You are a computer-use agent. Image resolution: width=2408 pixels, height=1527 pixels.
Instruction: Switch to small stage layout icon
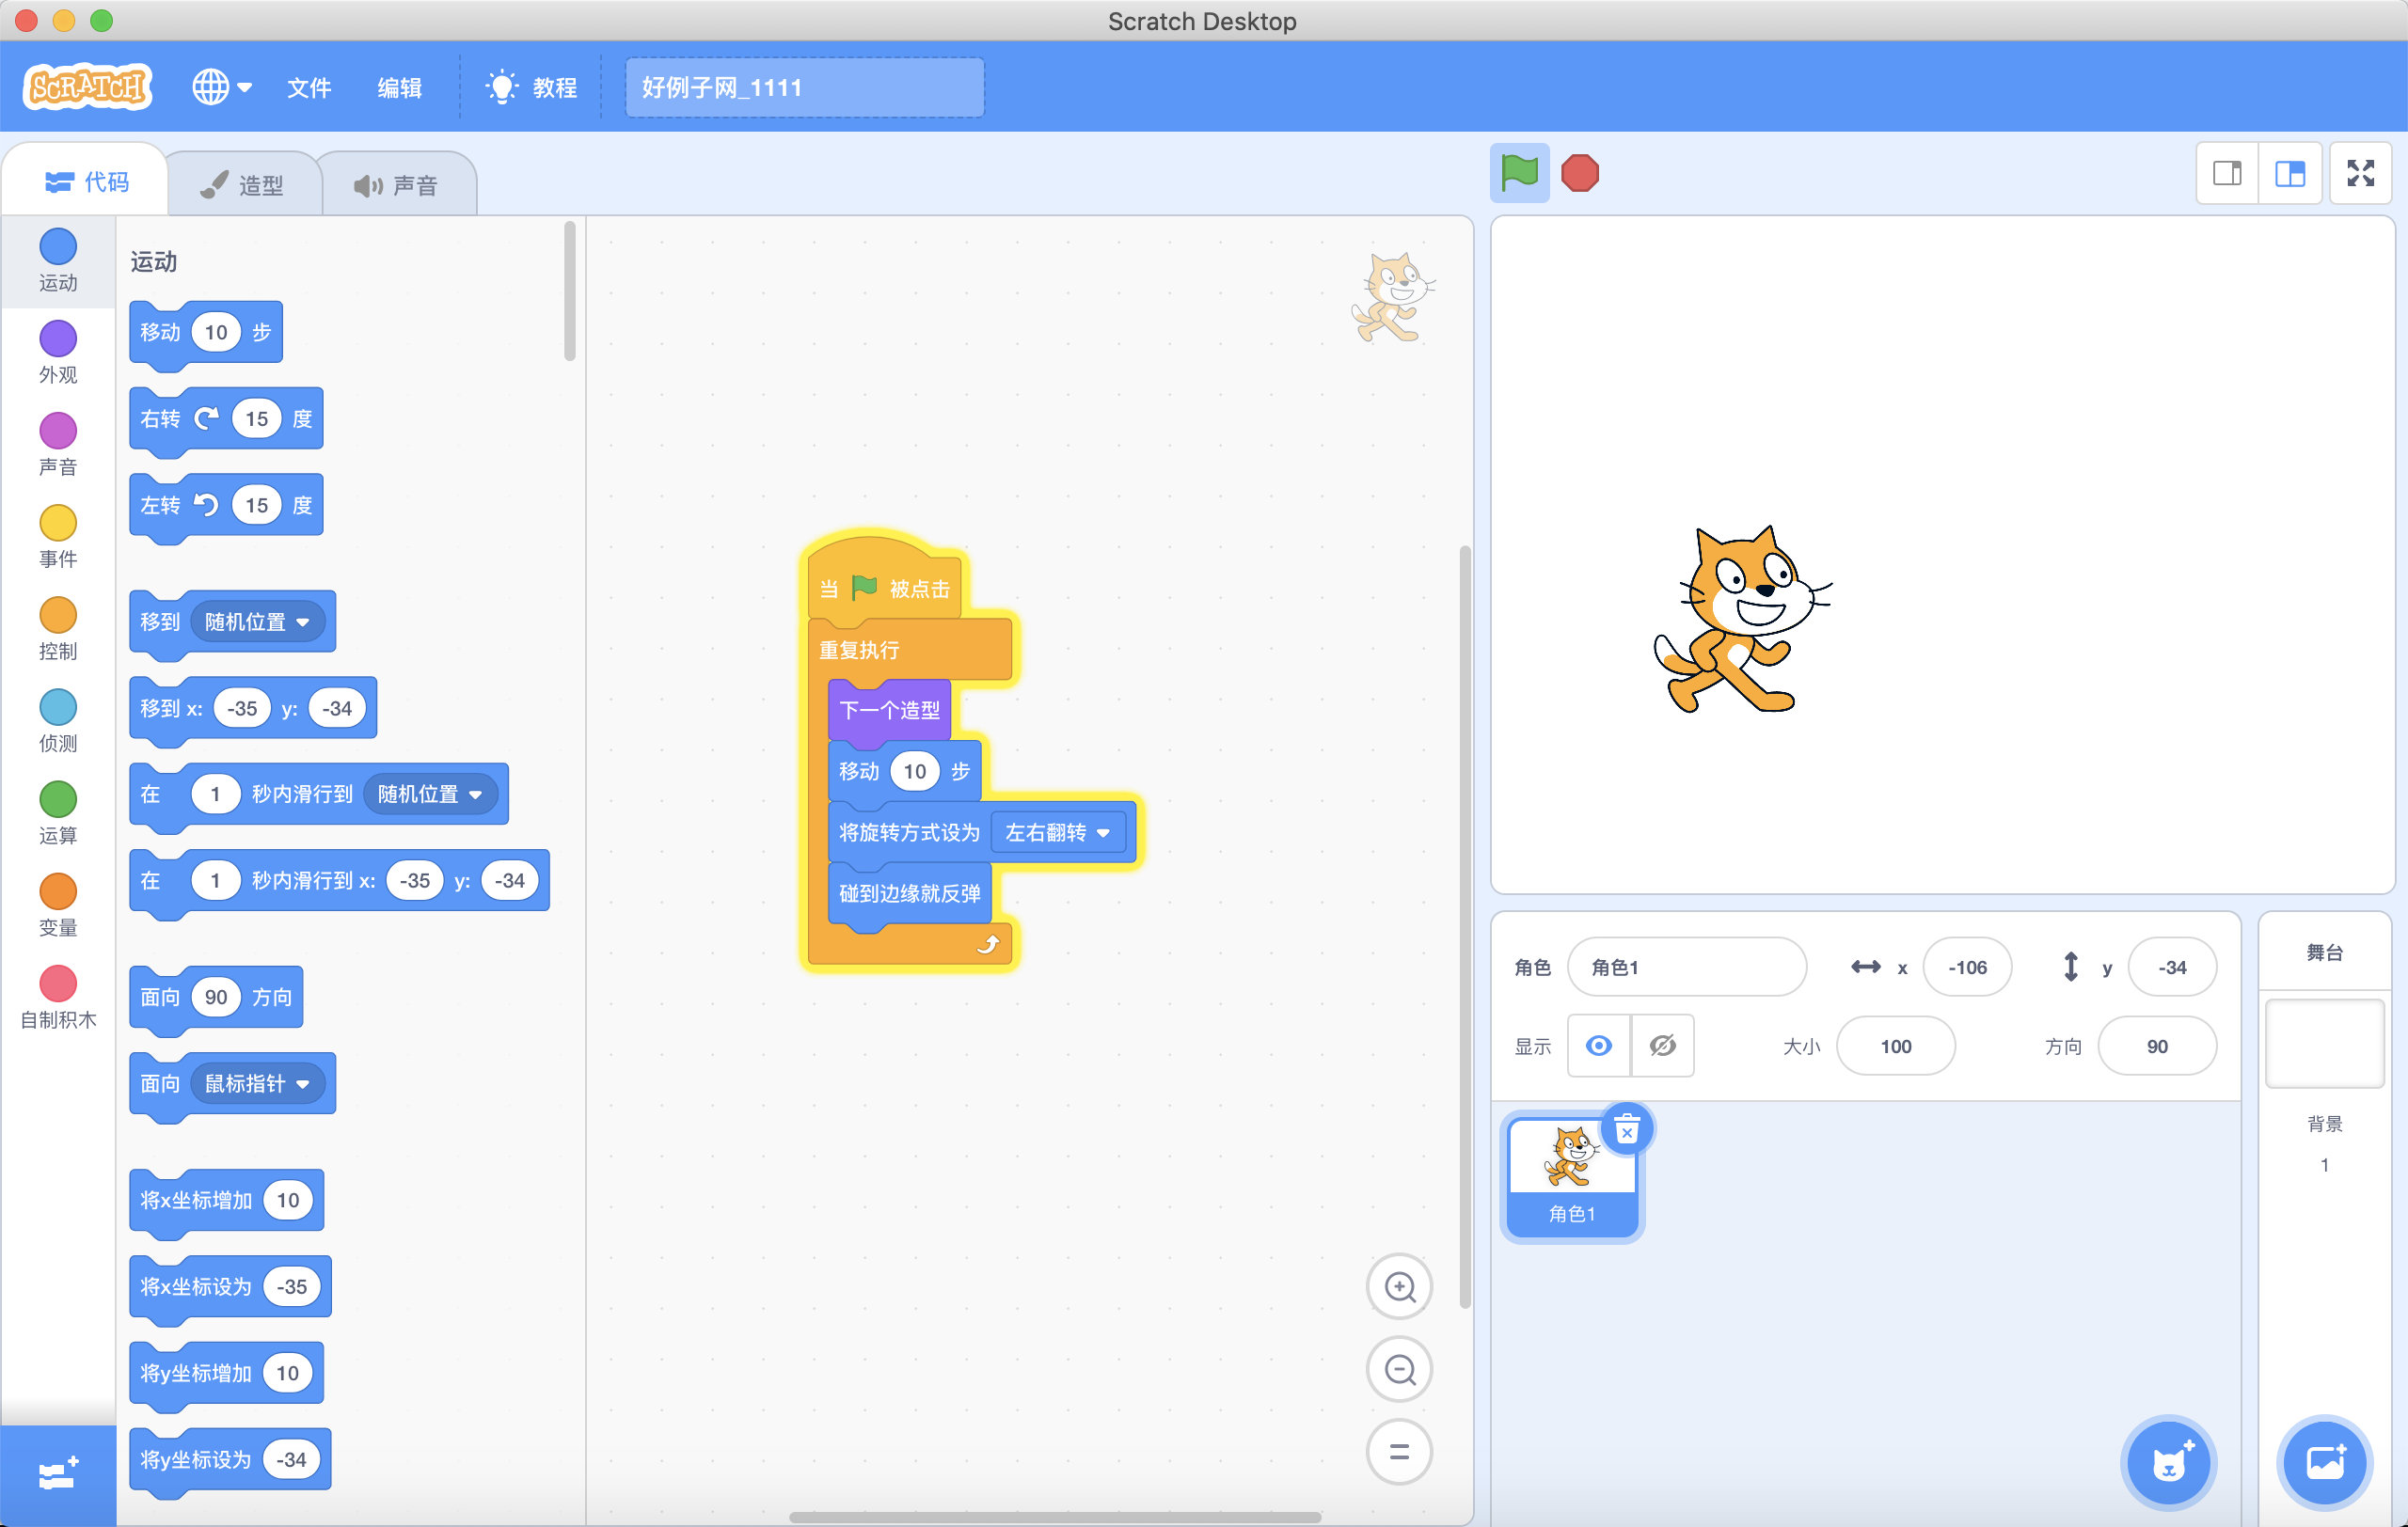tap(2227, 174)
